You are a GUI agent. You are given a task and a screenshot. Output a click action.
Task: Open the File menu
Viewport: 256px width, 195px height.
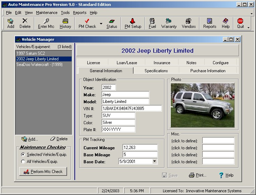(x=9, y=13)
